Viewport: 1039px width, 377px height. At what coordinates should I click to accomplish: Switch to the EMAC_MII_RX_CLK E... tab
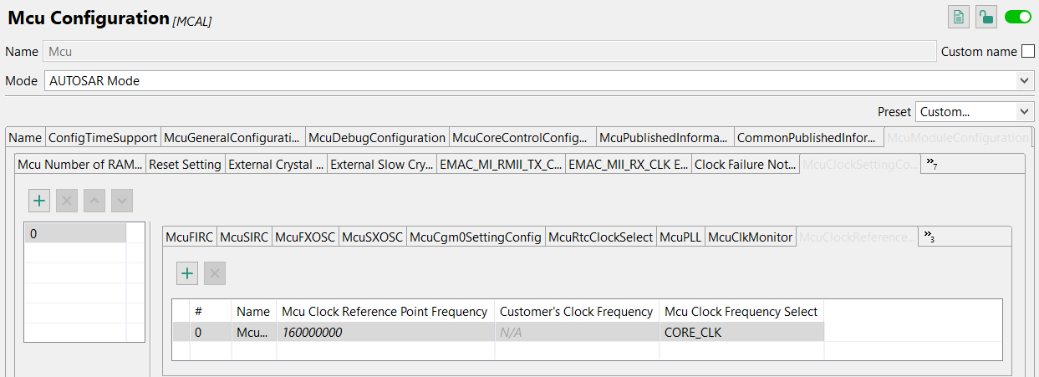tap(629, 165)
